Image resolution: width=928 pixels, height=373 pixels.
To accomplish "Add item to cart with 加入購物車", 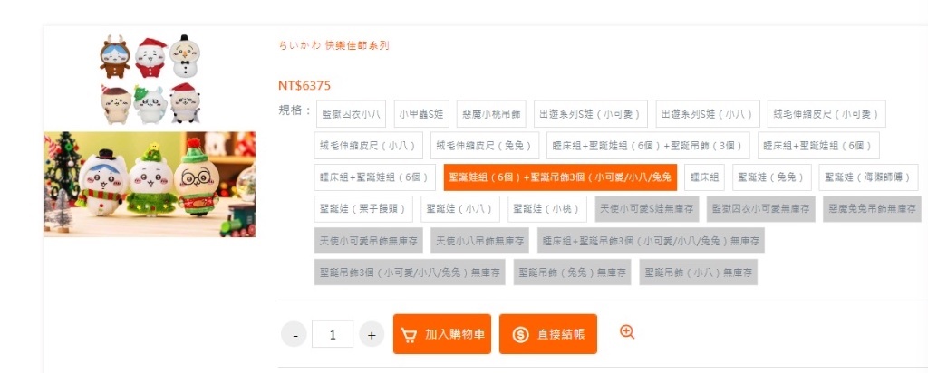I will [x=442, y=334].
